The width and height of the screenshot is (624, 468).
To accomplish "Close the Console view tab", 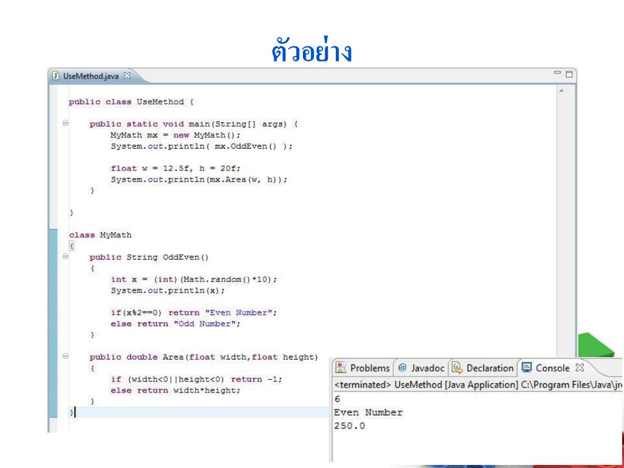I will [x=580, y=367].
